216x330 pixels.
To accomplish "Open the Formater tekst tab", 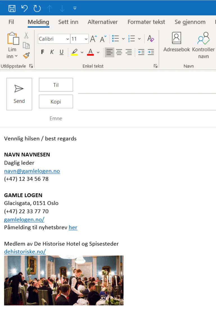I will point(146,22).
